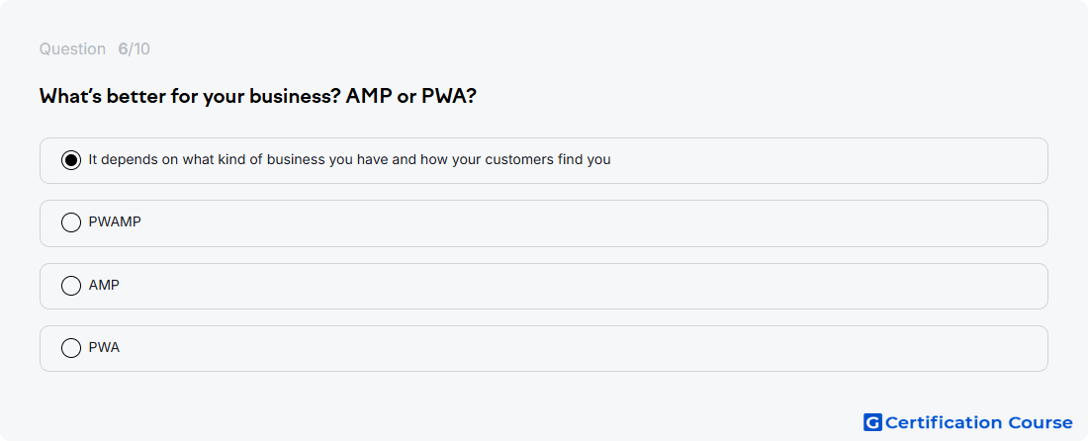Screen dimensions: 1088x441
Task: Click empty space inside the AMP option card
Action: coord(589,286)
